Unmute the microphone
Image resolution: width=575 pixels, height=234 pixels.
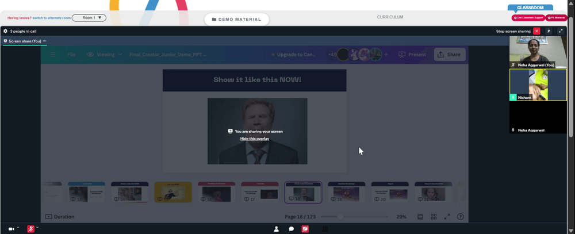click(x=31, y=229)
